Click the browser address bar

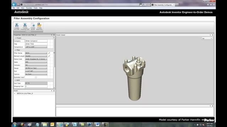[x=79, y=5]
